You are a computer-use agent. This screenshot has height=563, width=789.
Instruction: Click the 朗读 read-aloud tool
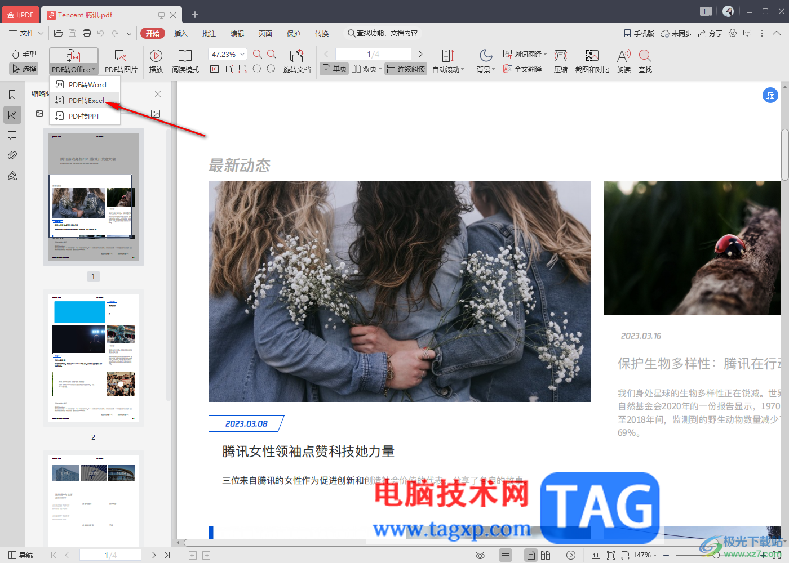[624, 61]
